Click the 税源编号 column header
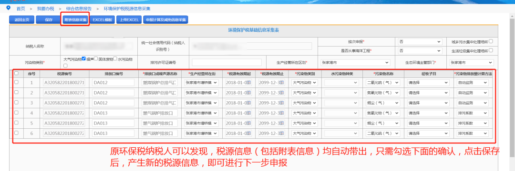 [64, 74]
